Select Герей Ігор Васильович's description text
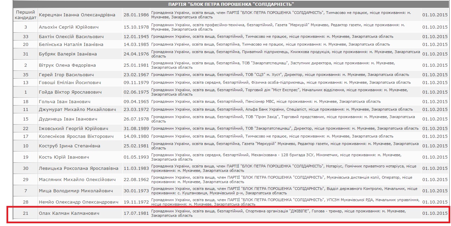451x226 pixels. click(280, 75)
